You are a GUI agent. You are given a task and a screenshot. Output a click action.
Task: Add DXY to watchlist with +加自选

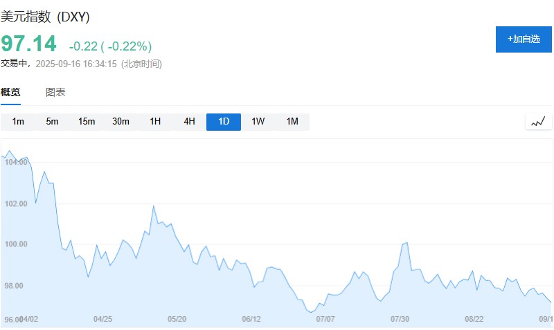524,39
